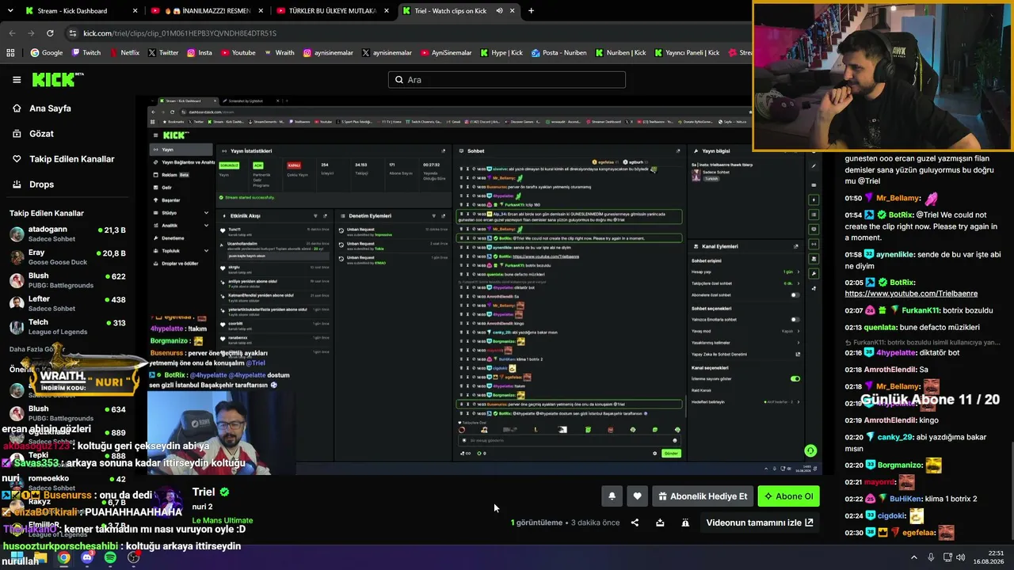Open Chrome from the taskbar
Image resolution: width=1014 pixels, height=570 pixels.
63,557
